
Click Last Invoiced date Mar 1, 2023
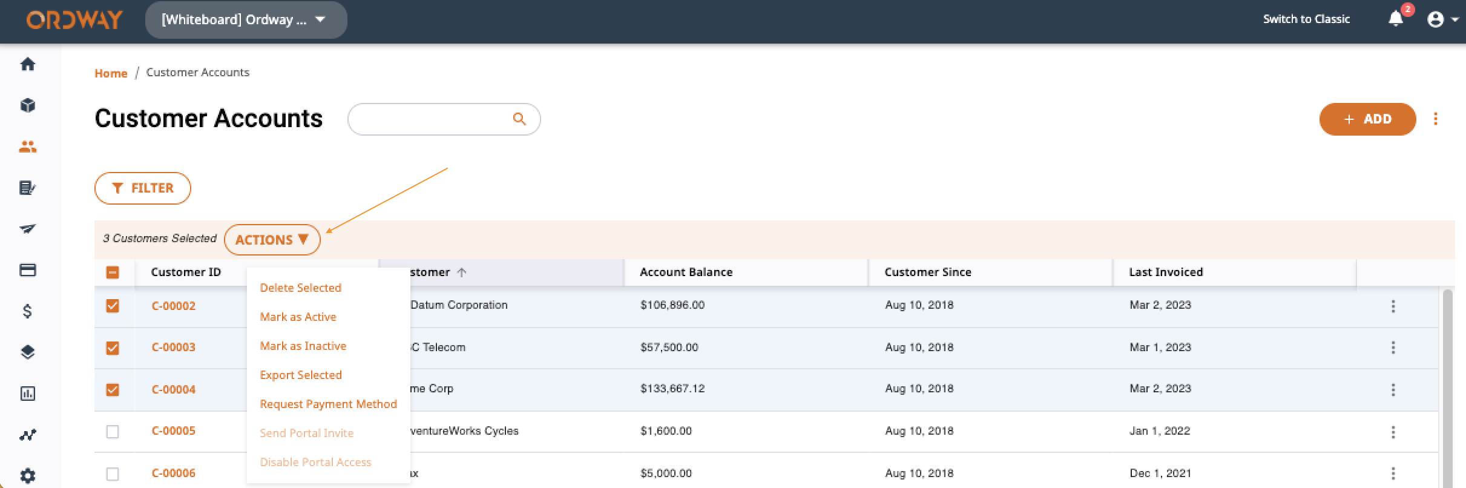tap(1160, 348)
